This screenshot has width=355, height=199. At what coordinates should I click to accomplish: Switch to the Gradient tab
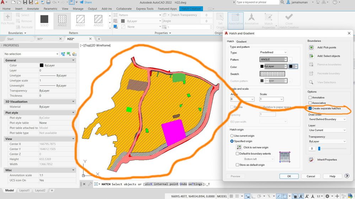(241, 42)
